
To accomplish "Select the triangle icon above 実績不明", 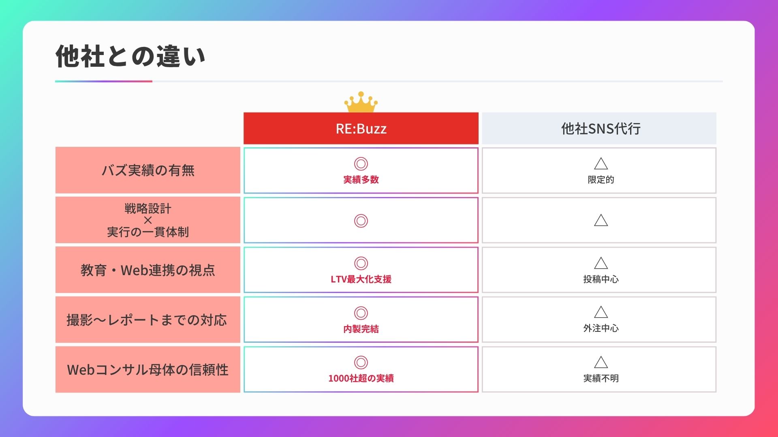I will click(601, 362).
